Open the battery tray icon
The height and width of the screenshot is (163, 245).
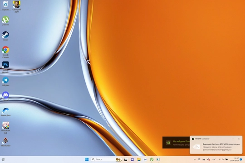(x=226, y=159)
